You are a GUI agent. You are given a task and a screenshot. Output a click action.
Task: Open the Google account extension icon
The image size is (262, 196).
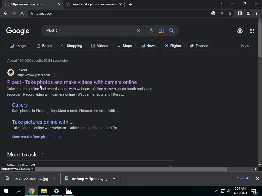tap(213, 13)
